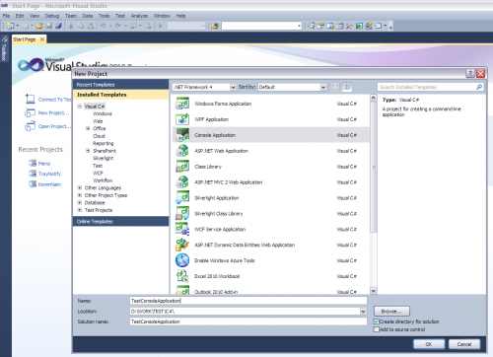Open the .NET Framework 4 dropdown
Image resolution: width=493 pixels, height=357 pixels.
pyautogui.click(x=233, y=87)
